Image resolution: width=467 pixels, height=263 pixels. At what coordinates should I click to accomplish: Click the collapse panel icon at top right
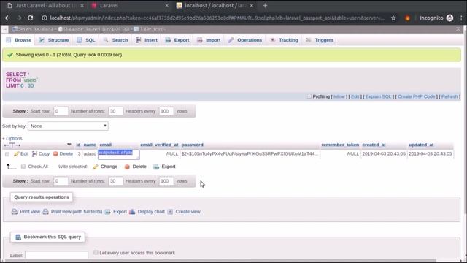458,29
